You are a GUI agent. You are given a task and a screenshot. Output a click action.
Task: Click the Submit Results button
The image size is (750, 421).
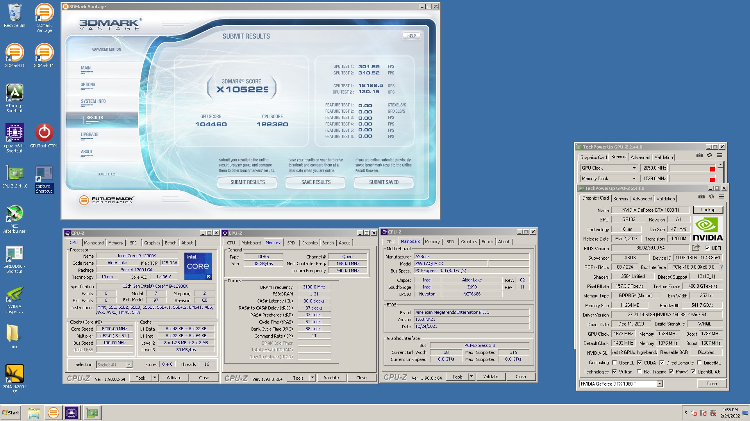[x=247, y=182]
